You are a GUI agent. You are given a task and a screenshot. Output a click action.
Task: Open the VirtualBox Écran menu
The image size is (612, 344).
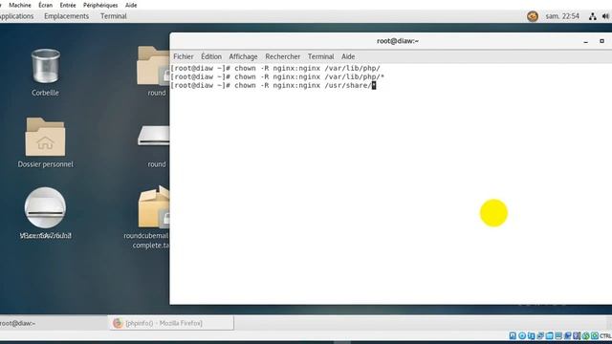coord(45,5)
